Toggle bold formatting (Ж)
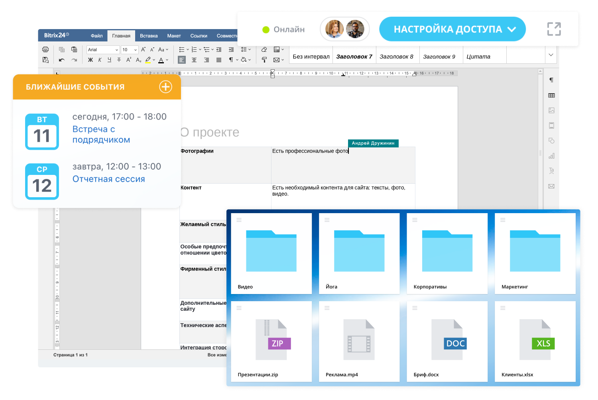The width and height of the screenshot is (598, 400). (x=90, y=60)
